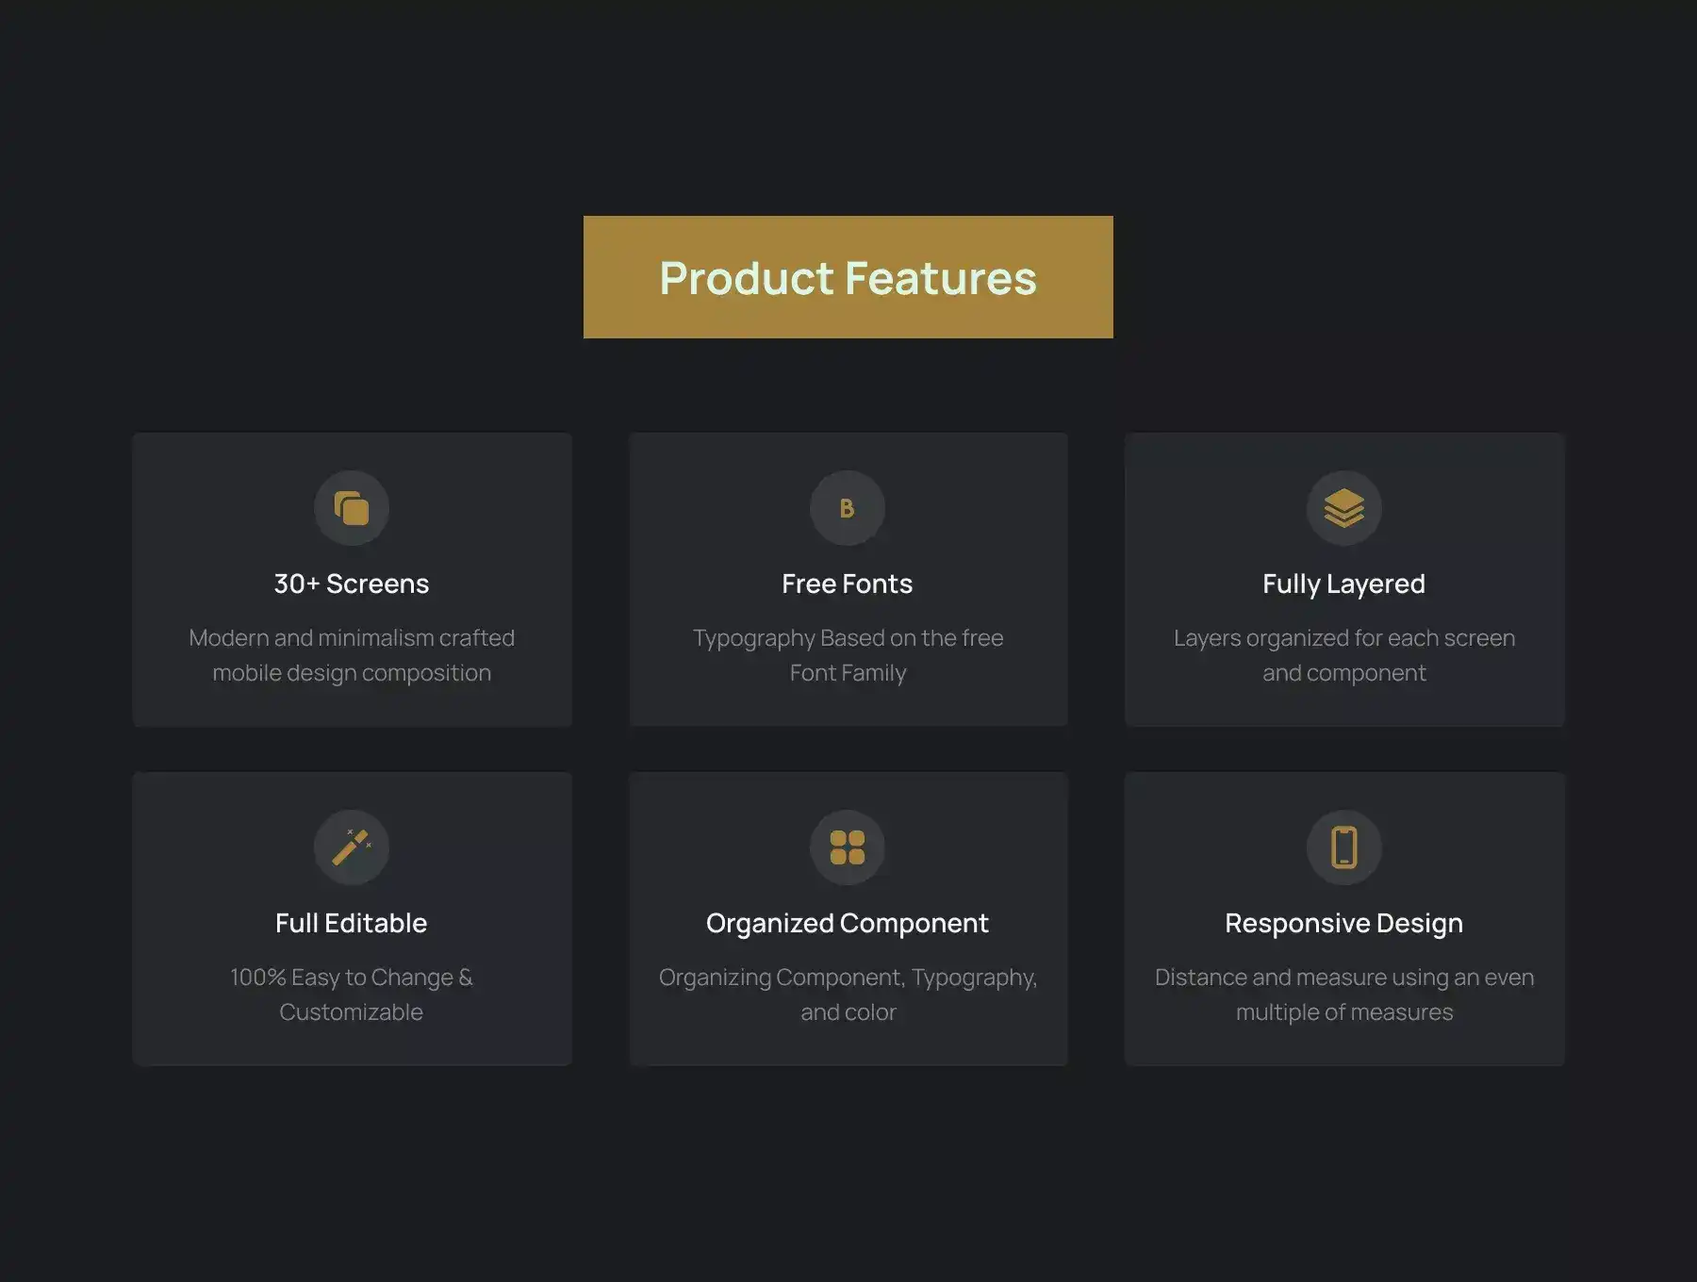Open the Full Editable title
Image resolution: width=1697 pixels, height=1282 pixels.
tap(352, 923)
